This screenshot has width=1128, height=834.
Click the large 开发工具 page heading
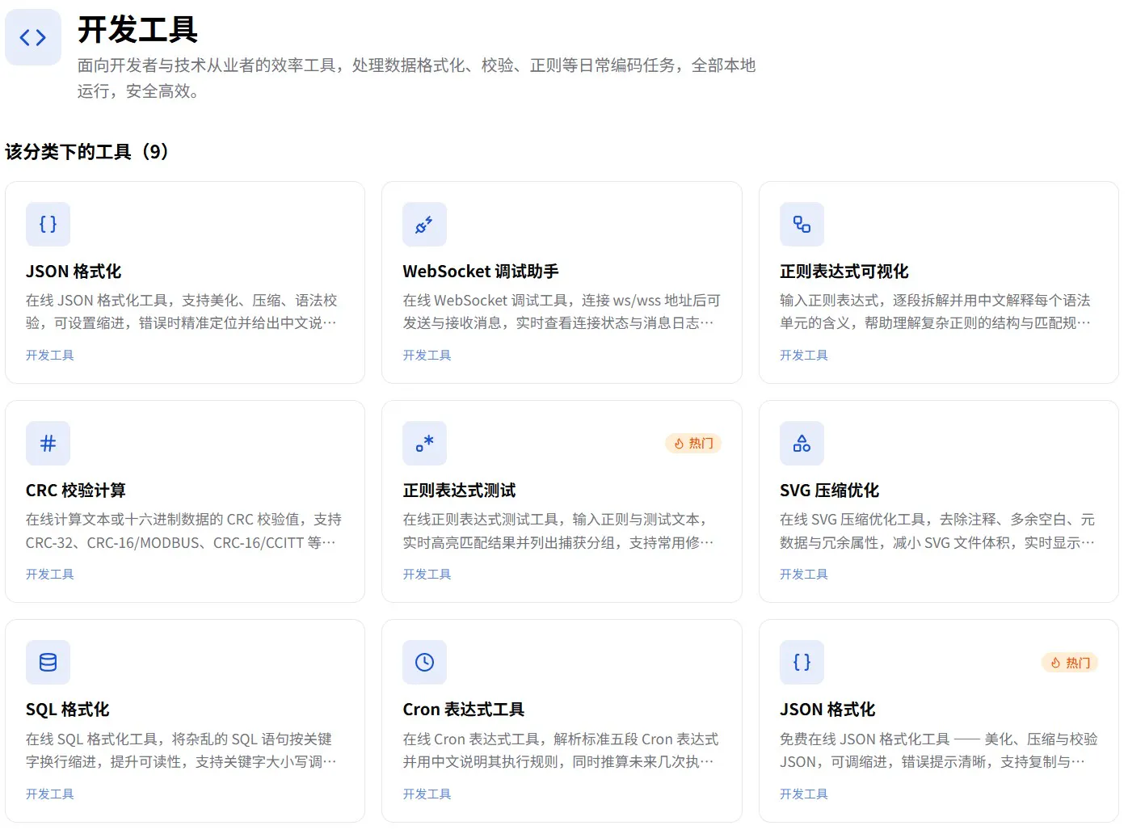point(138,30)
